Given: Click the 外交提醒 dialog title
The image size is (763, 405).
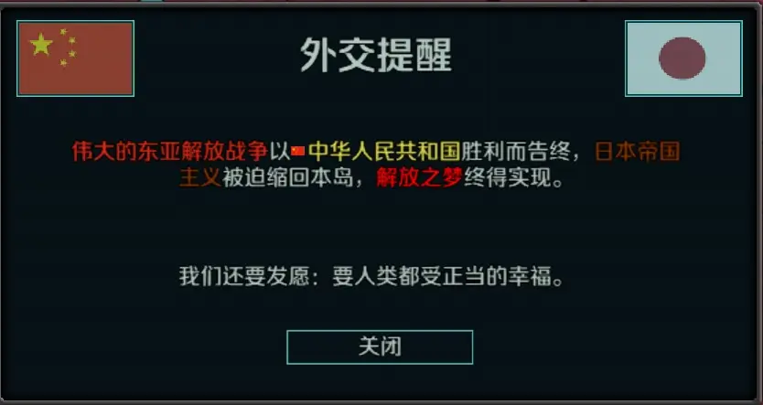Looking at the screenshot, I should [376, 55].
